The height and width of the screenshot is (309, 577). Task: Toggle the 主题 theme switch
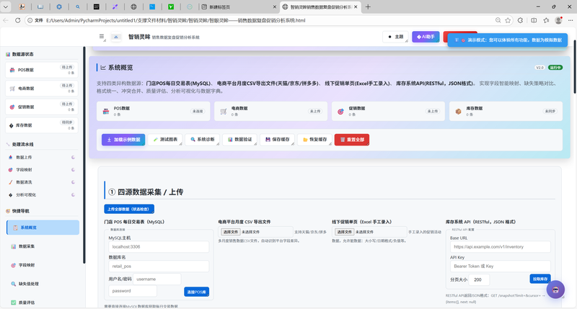395,37
